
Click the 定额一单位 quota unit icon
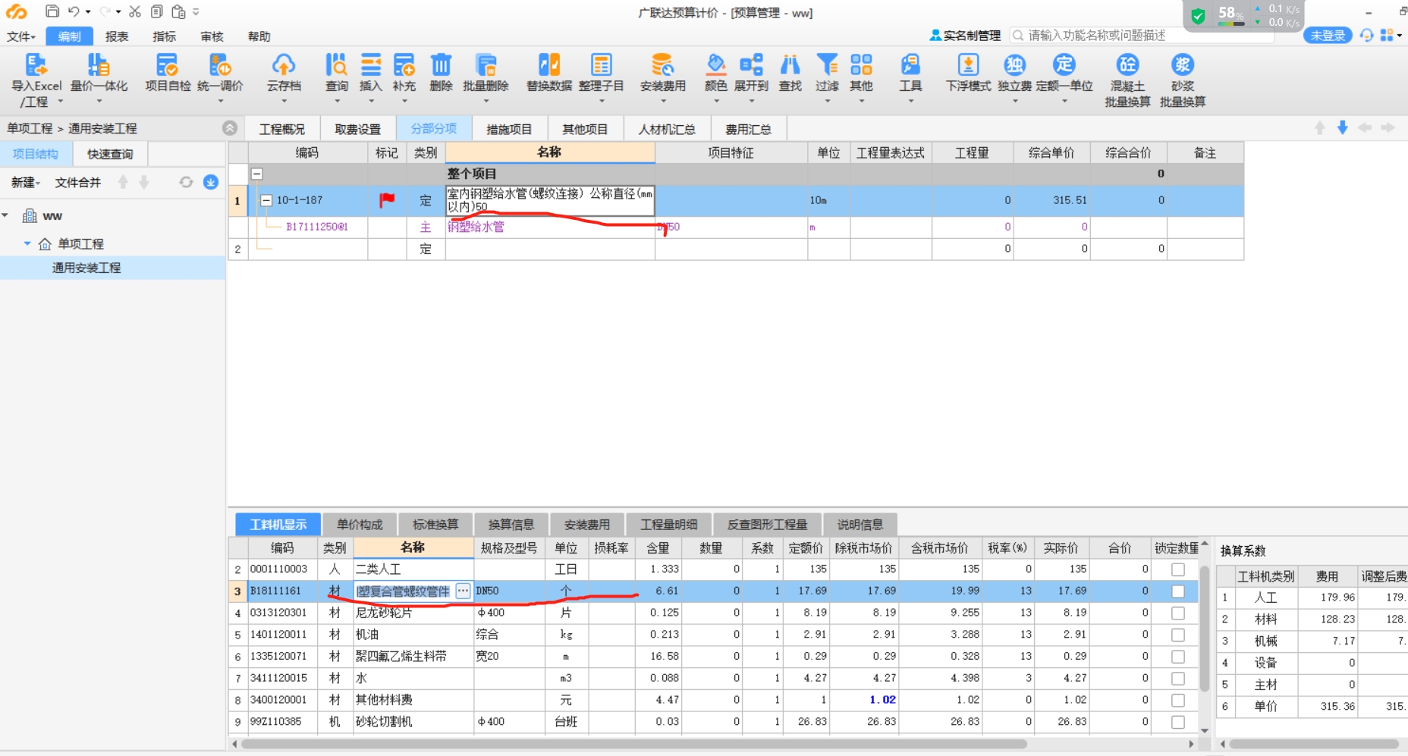click(x=1064, y=65)
